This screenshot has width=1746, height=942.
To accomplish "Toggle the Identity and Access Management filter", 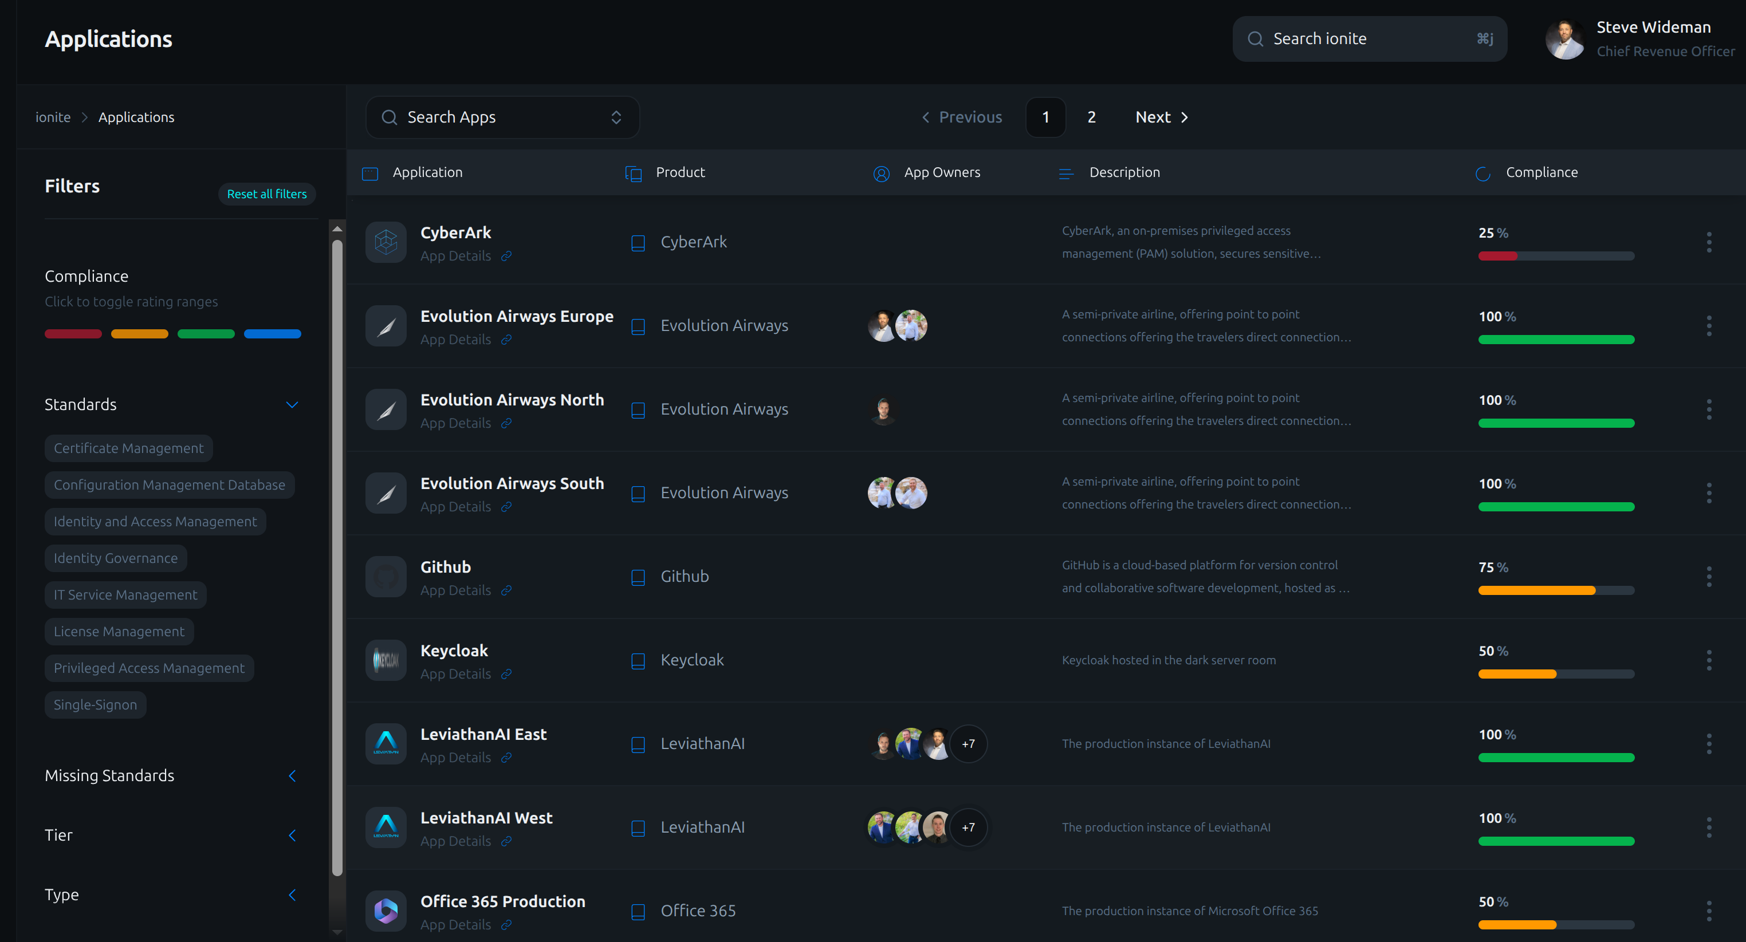I will coord(155,521).
